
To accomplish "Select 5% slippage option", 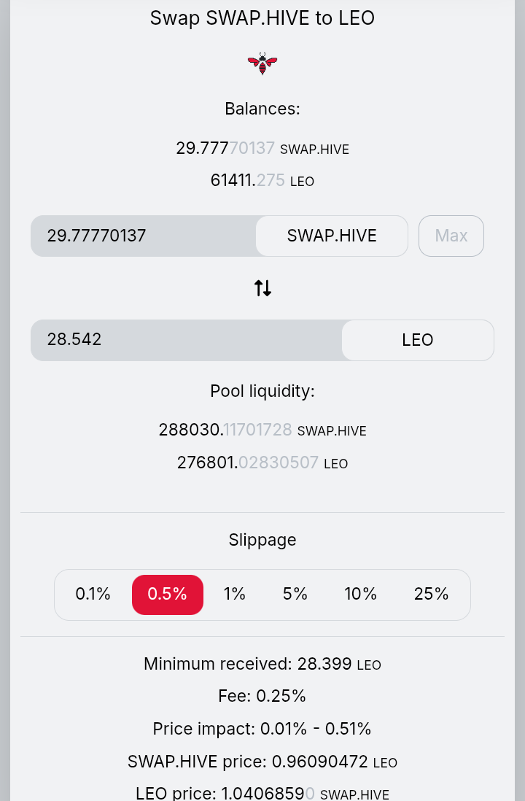I will (295, 594).
